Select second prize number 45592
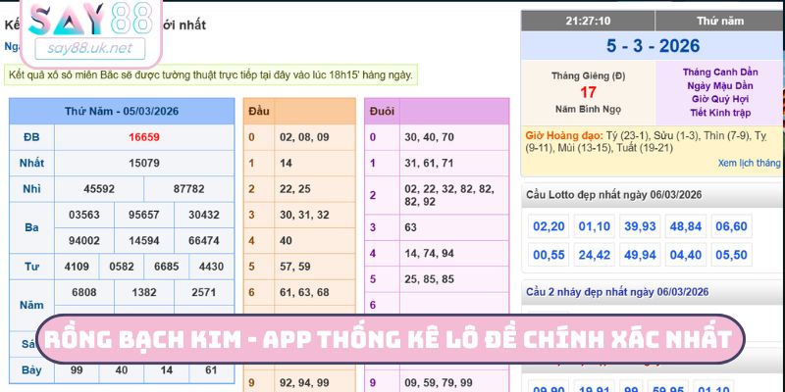The width and height of the screenshot is (785, 392). [99, 189]
